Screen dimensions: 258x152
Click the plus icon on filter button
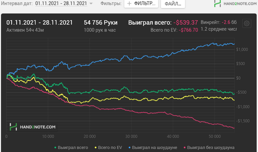pyautogui.click(x=129, y=3)
